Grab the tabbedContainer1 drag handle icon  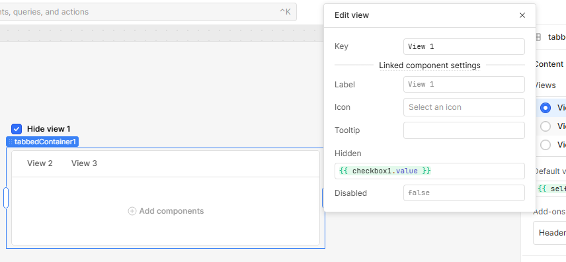[11, 142]
